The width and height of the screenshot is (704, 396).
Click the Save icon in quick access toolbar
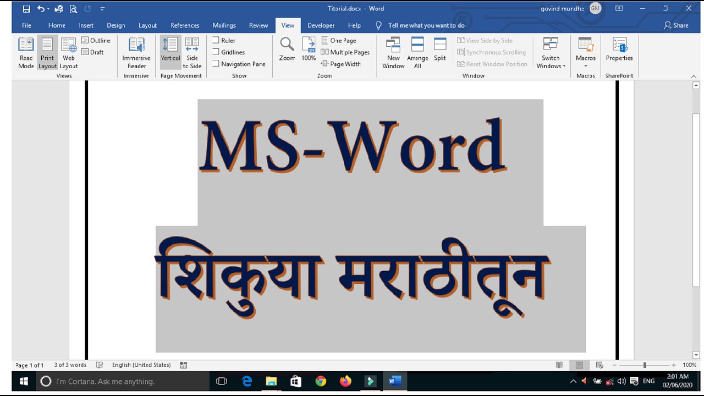[26, 9]
